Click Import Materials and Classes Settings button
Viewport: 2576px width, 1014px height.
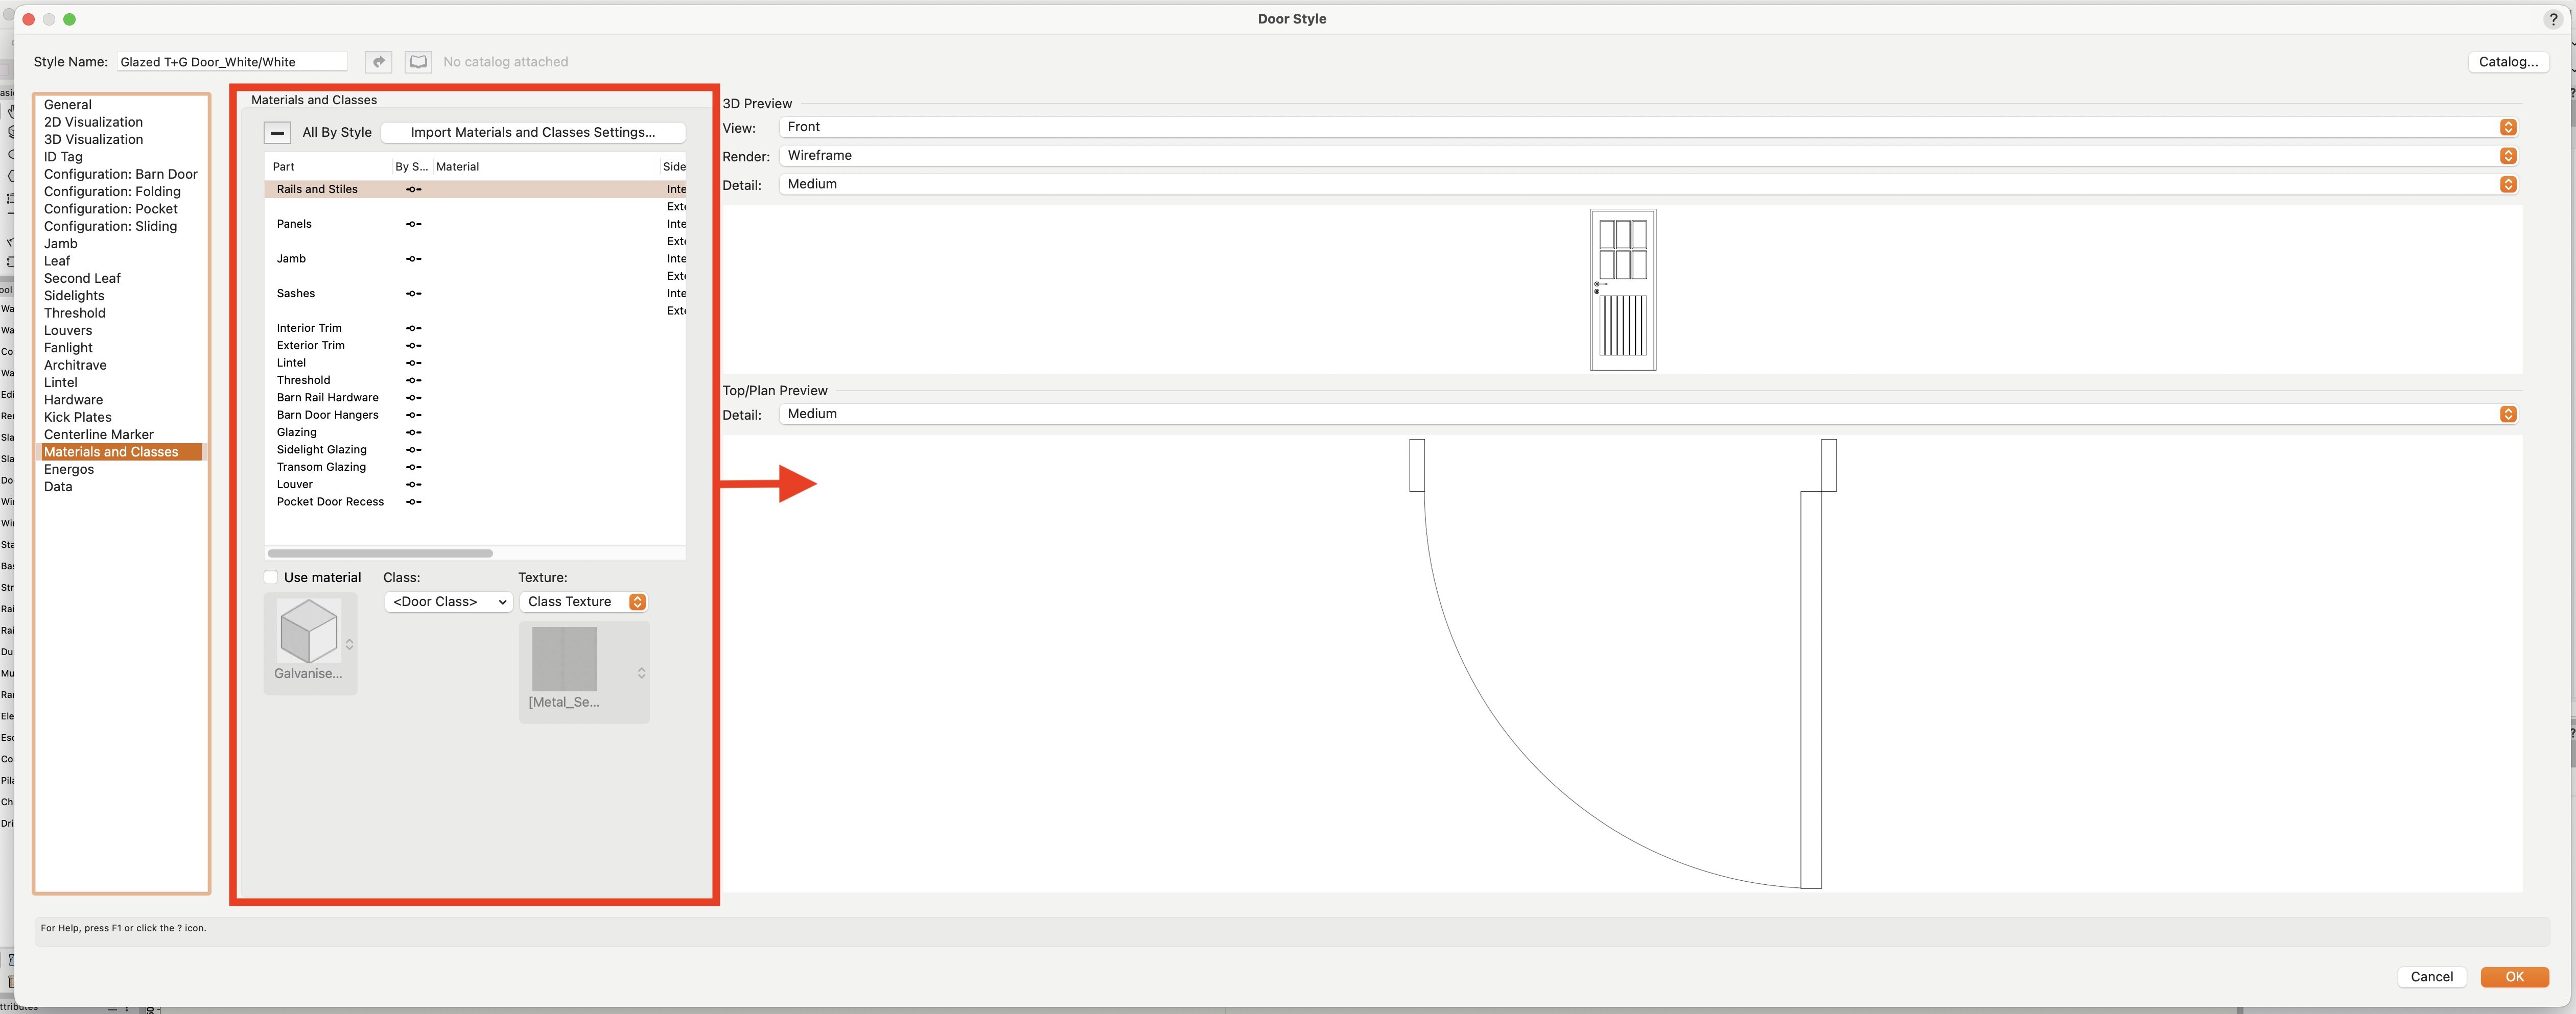[532, 132]
